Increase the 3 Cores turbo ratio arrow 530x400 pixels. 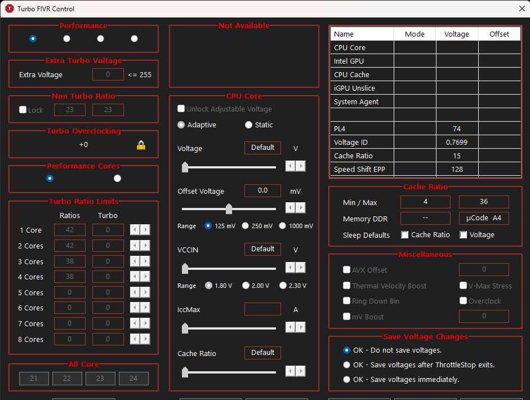145,261
